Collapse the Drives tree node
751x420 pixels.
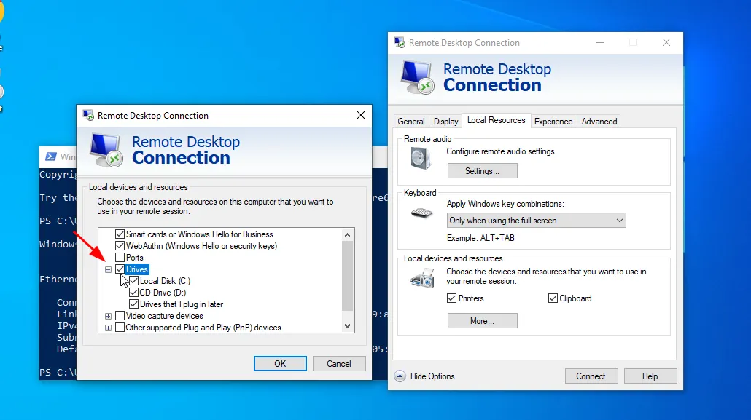(108, 269)
